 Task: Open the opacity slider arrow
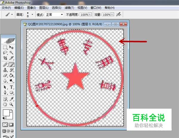90,14
